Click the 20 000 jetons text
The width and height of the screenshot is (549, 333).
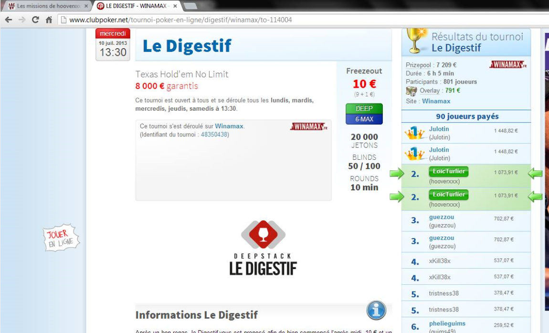coord(364,141)
